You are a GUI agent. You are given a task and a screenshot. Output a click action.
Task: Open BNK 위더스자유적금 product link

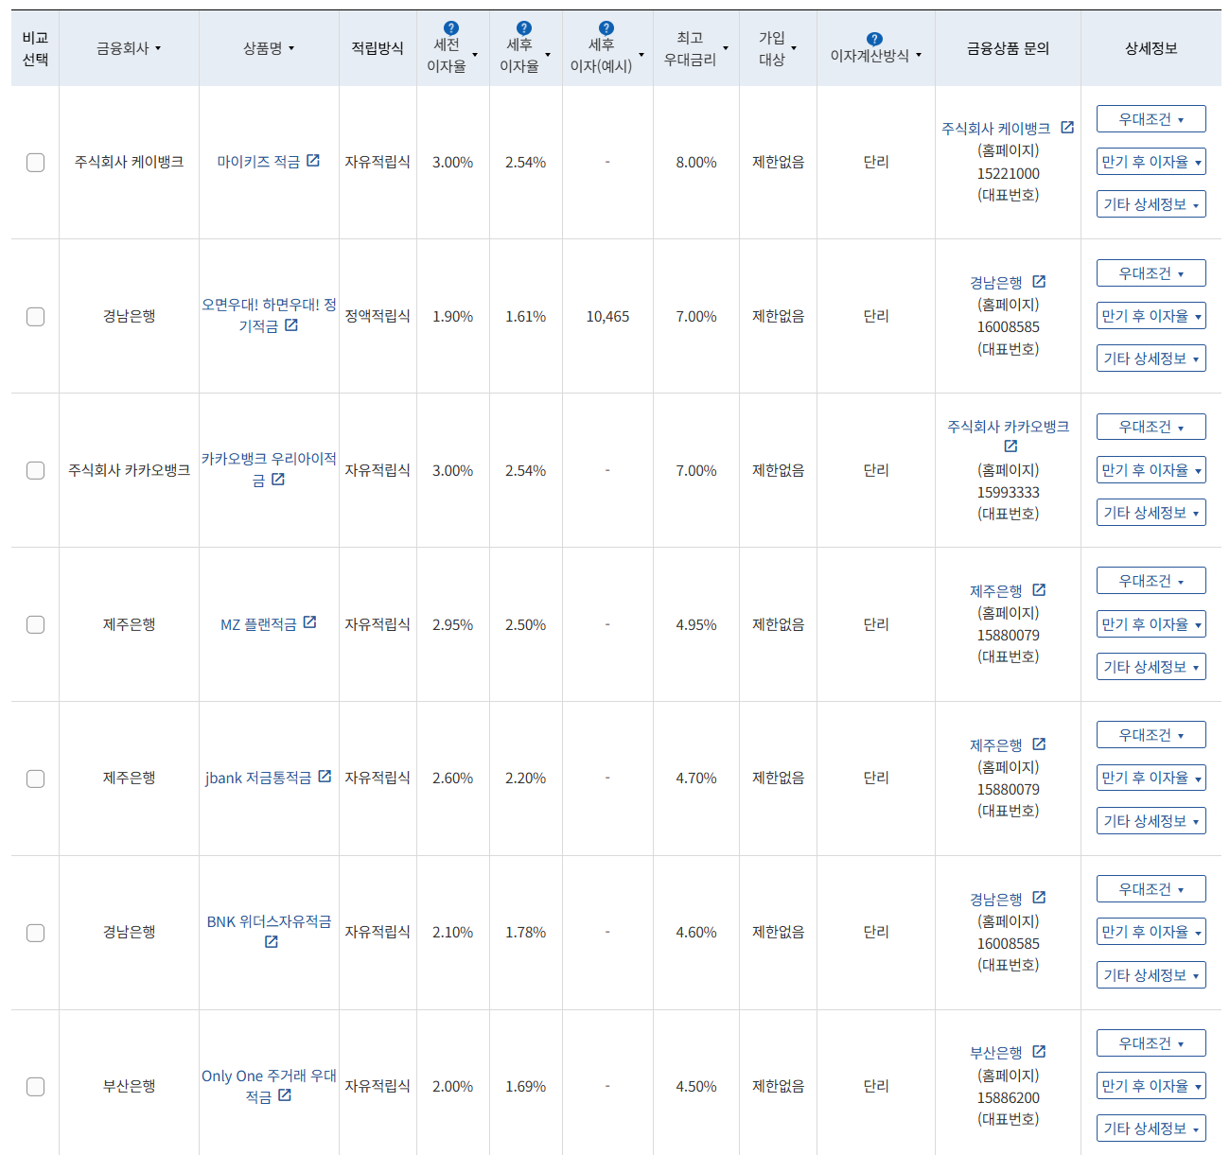click(x=269, y=921)
